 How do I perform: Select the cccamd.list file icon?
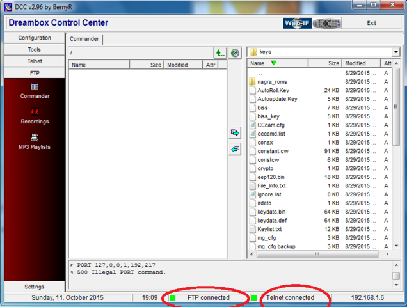tap(253, 134)
